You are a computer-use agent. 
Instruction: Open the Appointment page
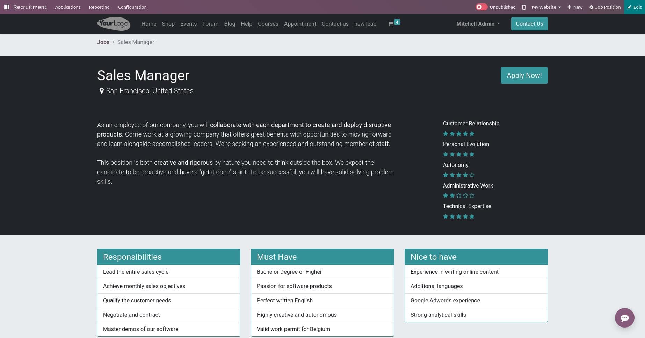click(x=300, y=24)
